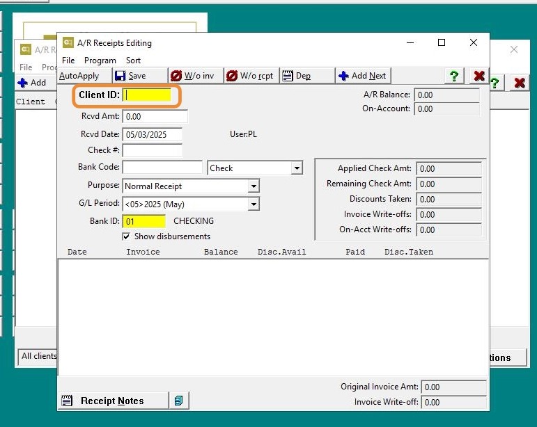Image resolution: width=537 pixels, height=427 pixels.
Task: Click the Date column header
Action: (x=77, y=252)
